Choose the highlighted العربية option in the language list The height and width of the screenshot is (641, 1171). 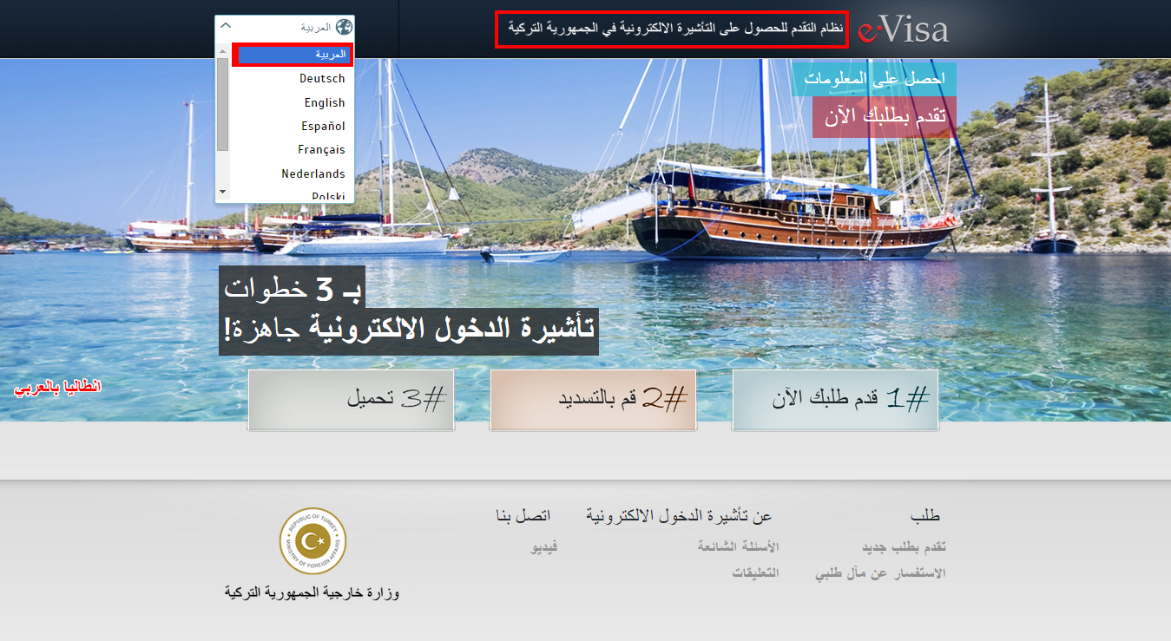click(293, 55)
